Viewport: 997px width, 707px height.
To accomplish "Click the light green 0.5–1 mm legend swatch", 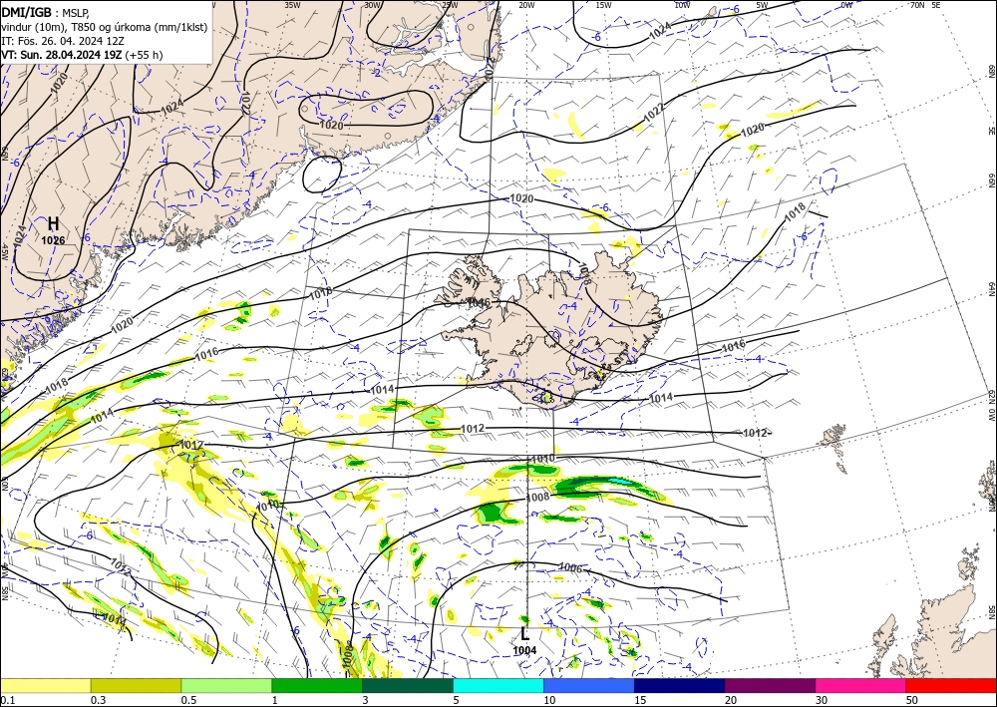I will (x=226, y=685).
